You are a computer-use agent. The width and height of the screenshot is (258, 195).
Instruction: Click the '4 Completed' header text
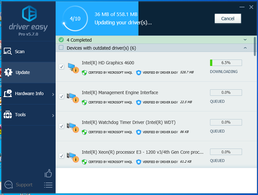pos(79,40)
